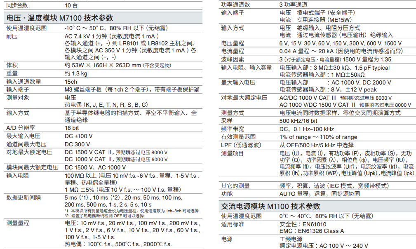416x249 pixels.
Task: Click the 测量量程 row label in left table
Action: pos(18,223)
